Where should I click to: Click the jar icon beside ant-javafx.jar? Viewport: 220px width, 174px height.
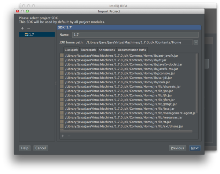tap(62, 56)
